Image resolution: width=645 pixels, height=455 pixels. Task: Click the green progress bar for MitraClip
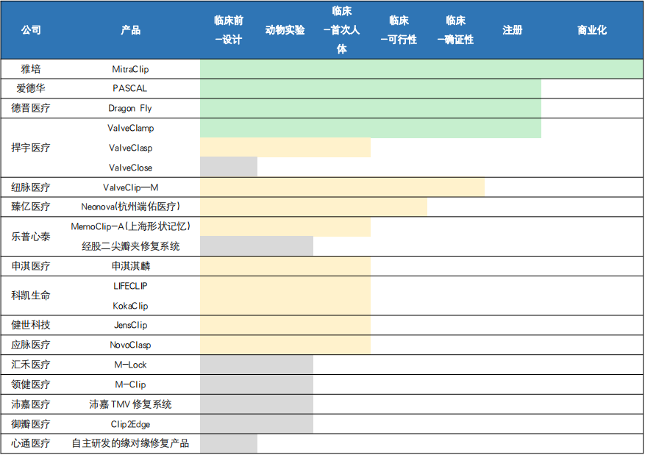click(x=421, y=69)
